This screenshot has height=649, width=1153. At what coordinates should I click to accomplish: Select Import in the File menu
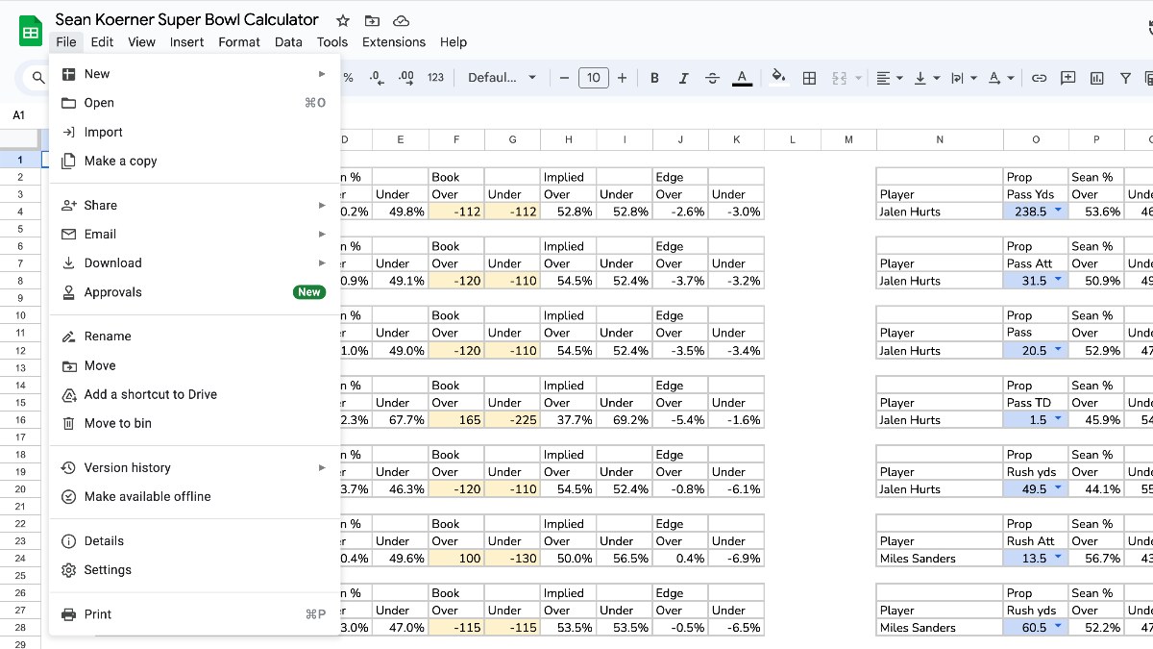195,132
